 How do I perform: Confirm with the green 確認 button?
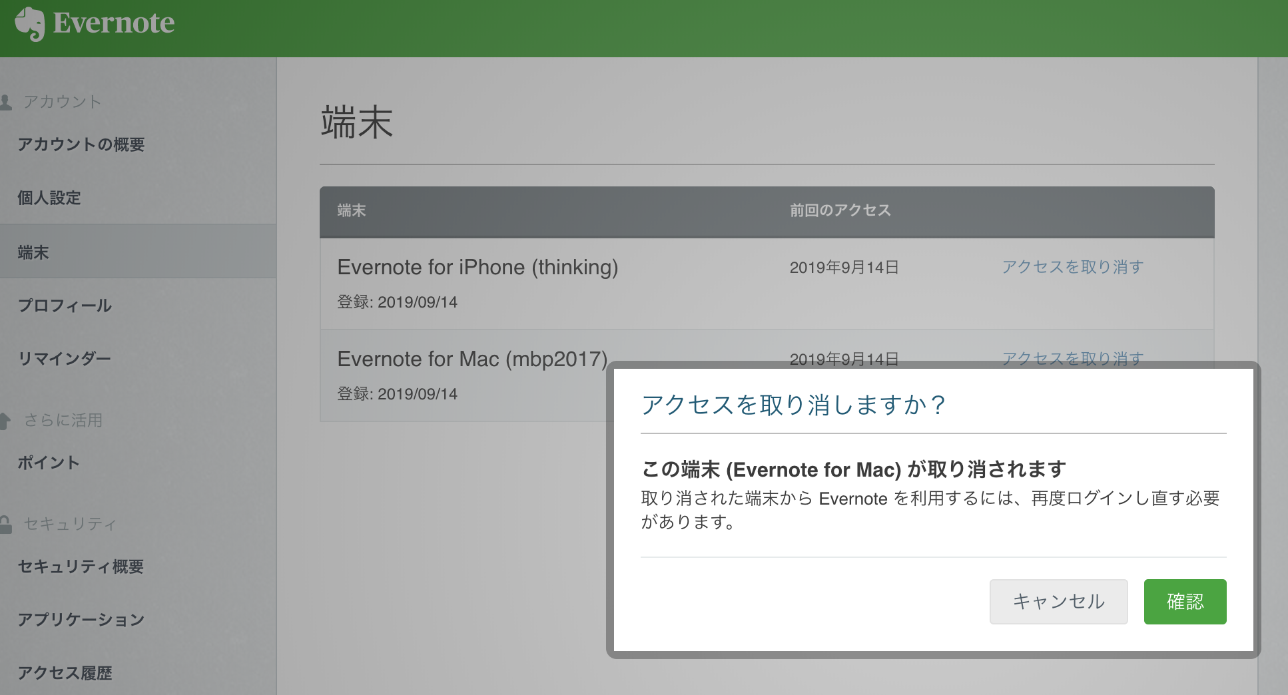click(x=1185, y=602)
